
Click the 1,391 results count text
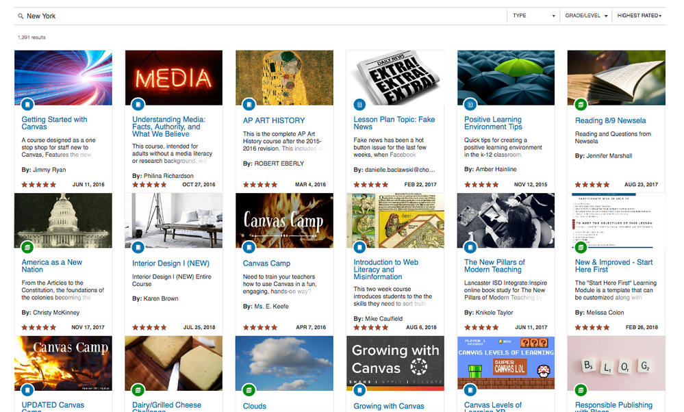point(32,38)
